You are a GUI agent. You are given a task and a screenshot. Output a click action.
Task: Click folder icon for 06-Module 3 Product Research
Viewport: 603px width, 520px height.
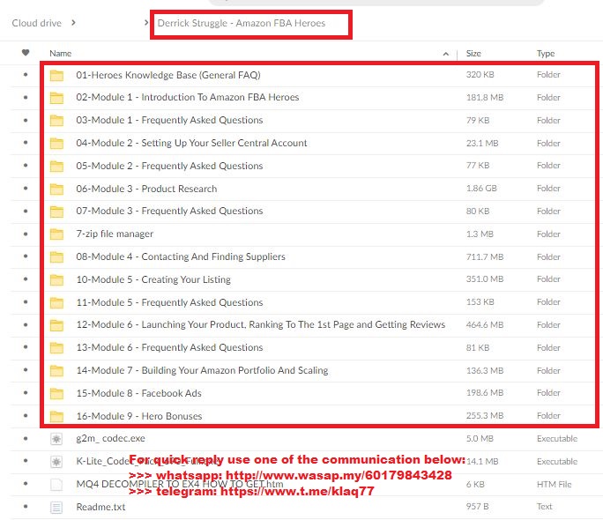click(x=56, y=189)
